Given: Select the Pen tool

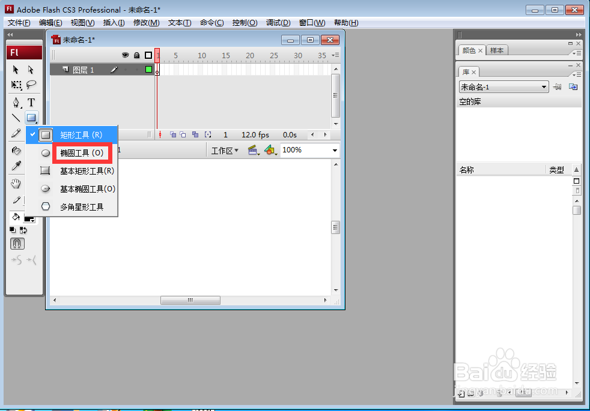Looking at the screenshot, I should click(16, 103).
